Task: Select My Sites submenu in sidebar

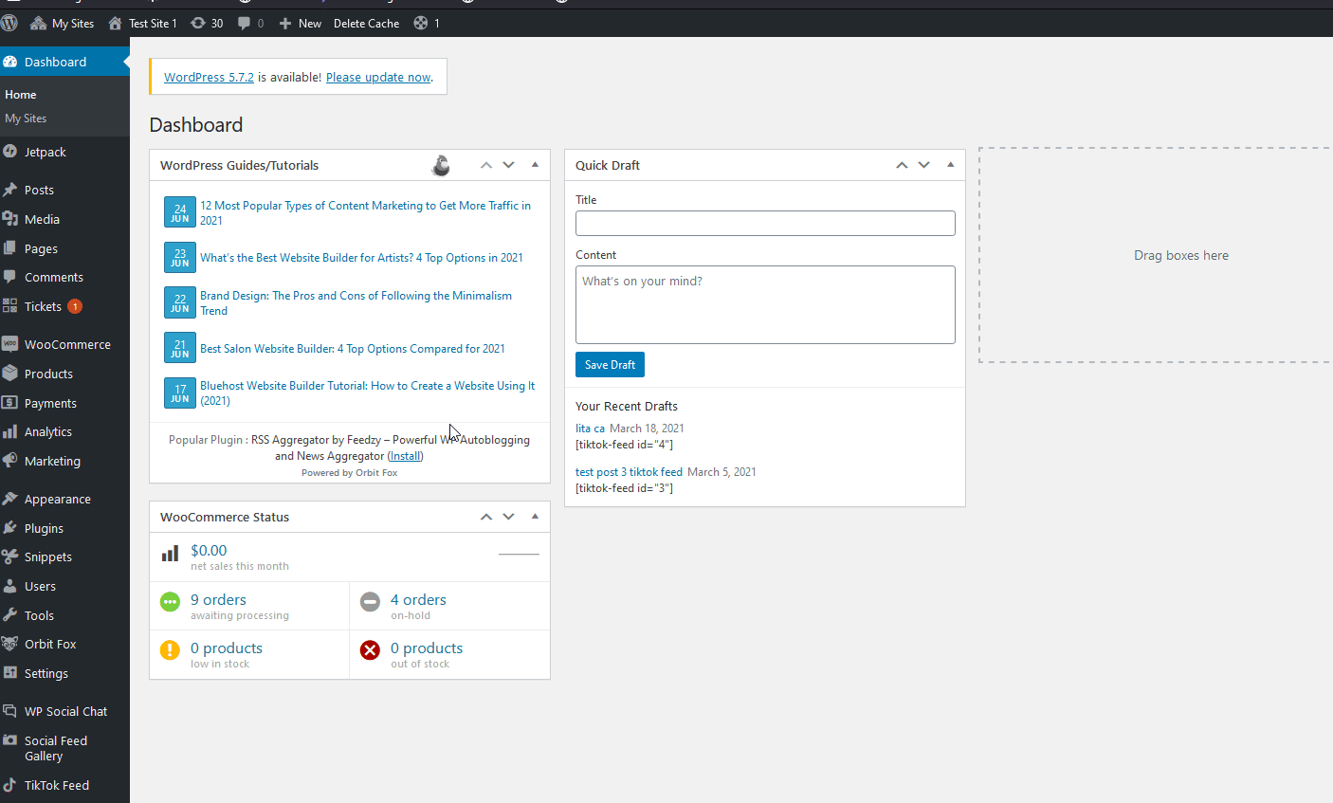Action: (26, 119)
